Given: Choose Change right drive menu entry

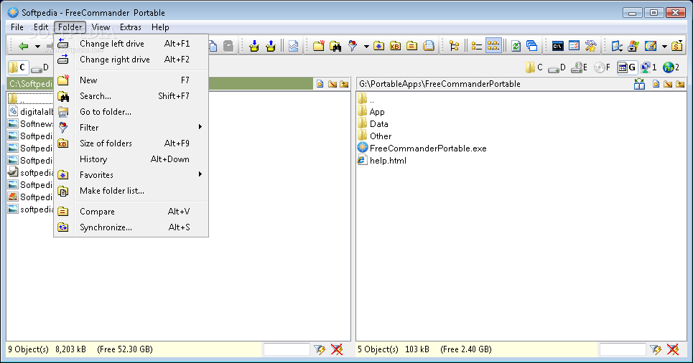Looking at the screenshot, I should click(x=131, y=60).
